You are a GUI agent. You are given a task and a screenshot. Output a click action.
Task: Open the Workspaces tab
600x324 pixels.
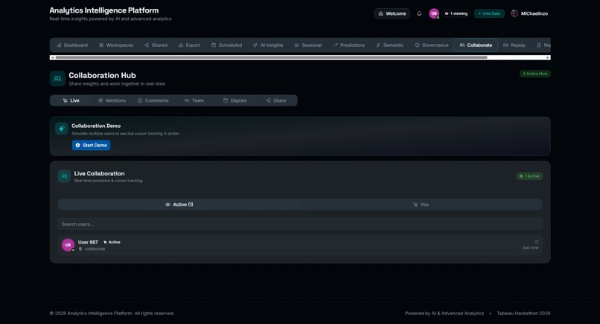(x=116, y=45)
